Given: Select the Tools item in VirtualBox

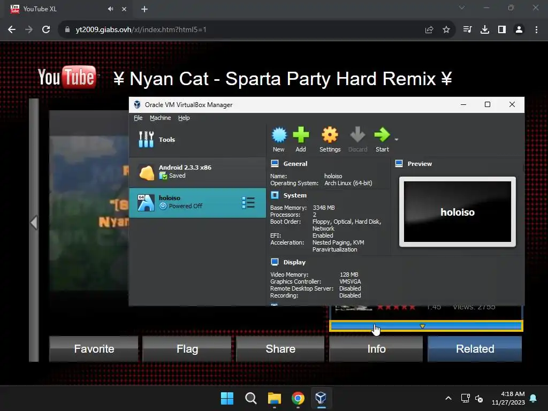Looking at the screenshot, I should tap(197, 140).
